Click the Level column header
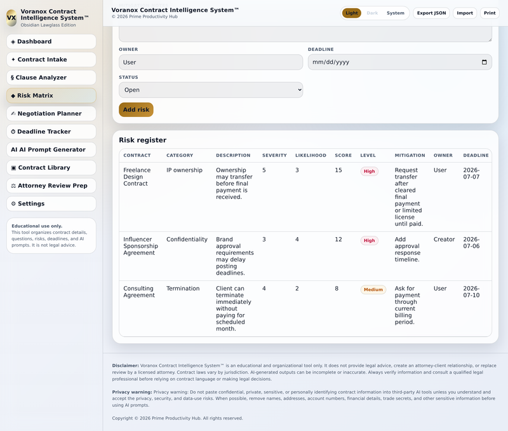 point(368,156)
